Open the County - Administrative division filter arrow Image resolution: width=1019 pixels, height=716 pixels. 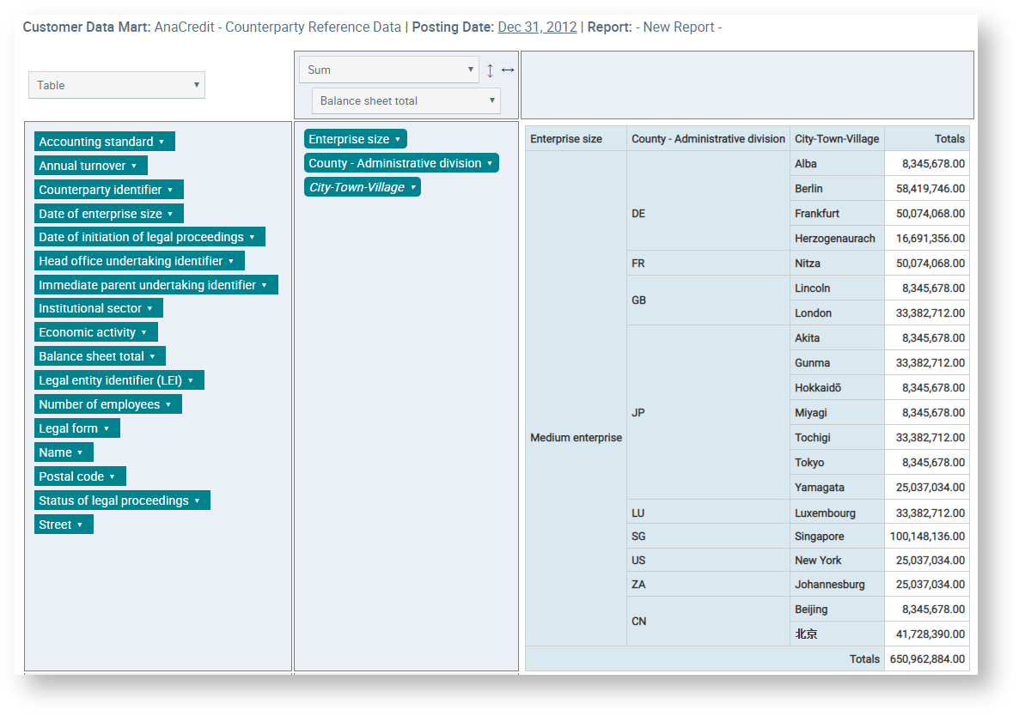click(490, 163)
